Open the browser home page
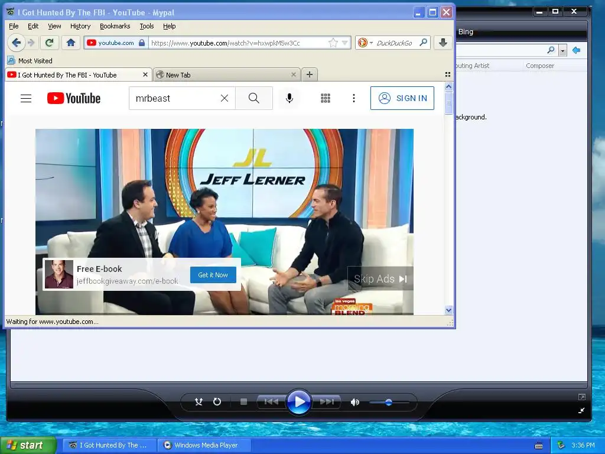 coord(71,43)
